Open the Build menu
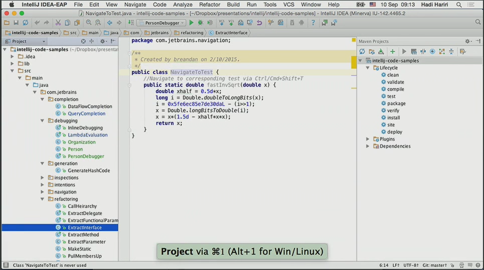 pos(233,4)
